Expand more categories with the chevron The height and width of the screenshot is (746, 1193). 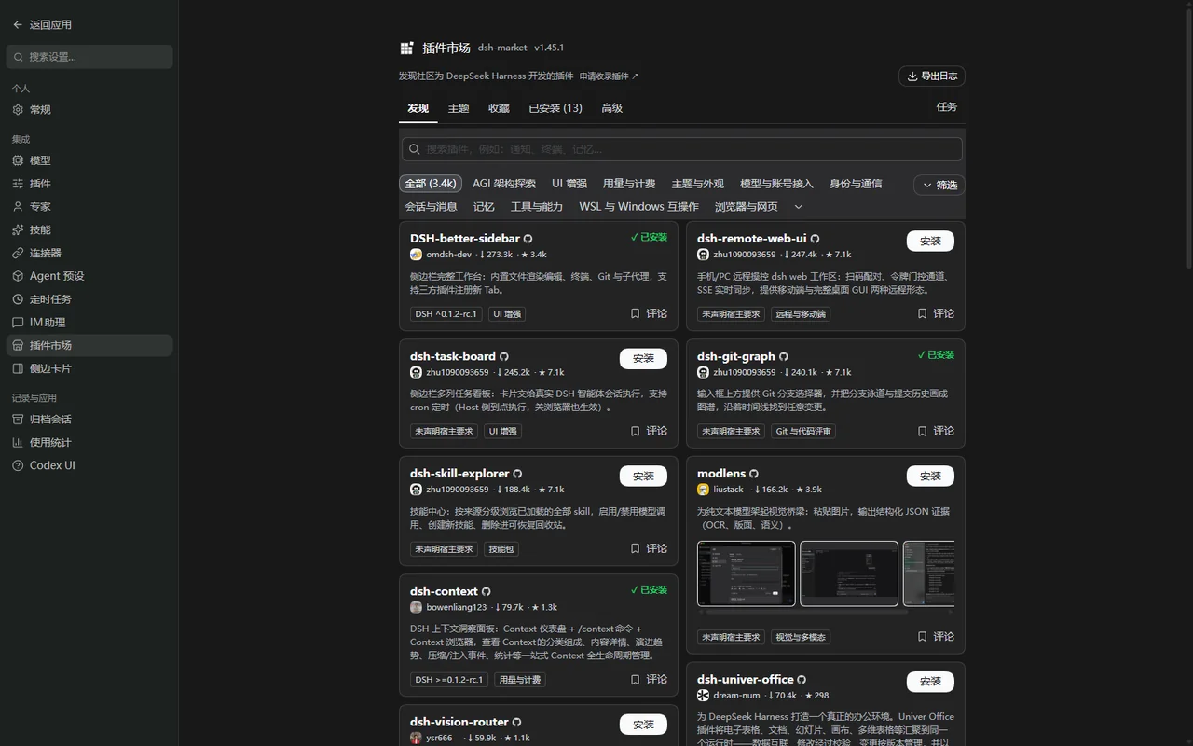798,207
